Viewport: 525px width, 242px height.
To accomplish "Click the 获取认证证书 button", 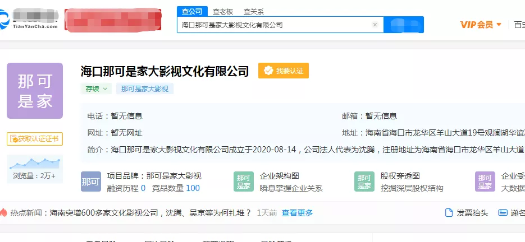I will (x=35, y=139).
